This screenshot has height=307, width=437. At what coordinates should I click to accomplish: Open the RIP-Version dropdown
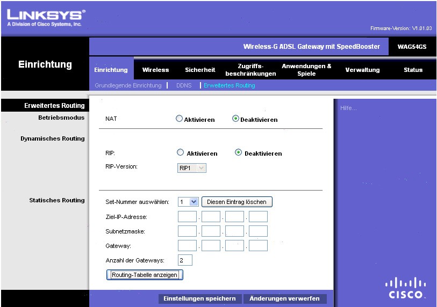point(192,168)
